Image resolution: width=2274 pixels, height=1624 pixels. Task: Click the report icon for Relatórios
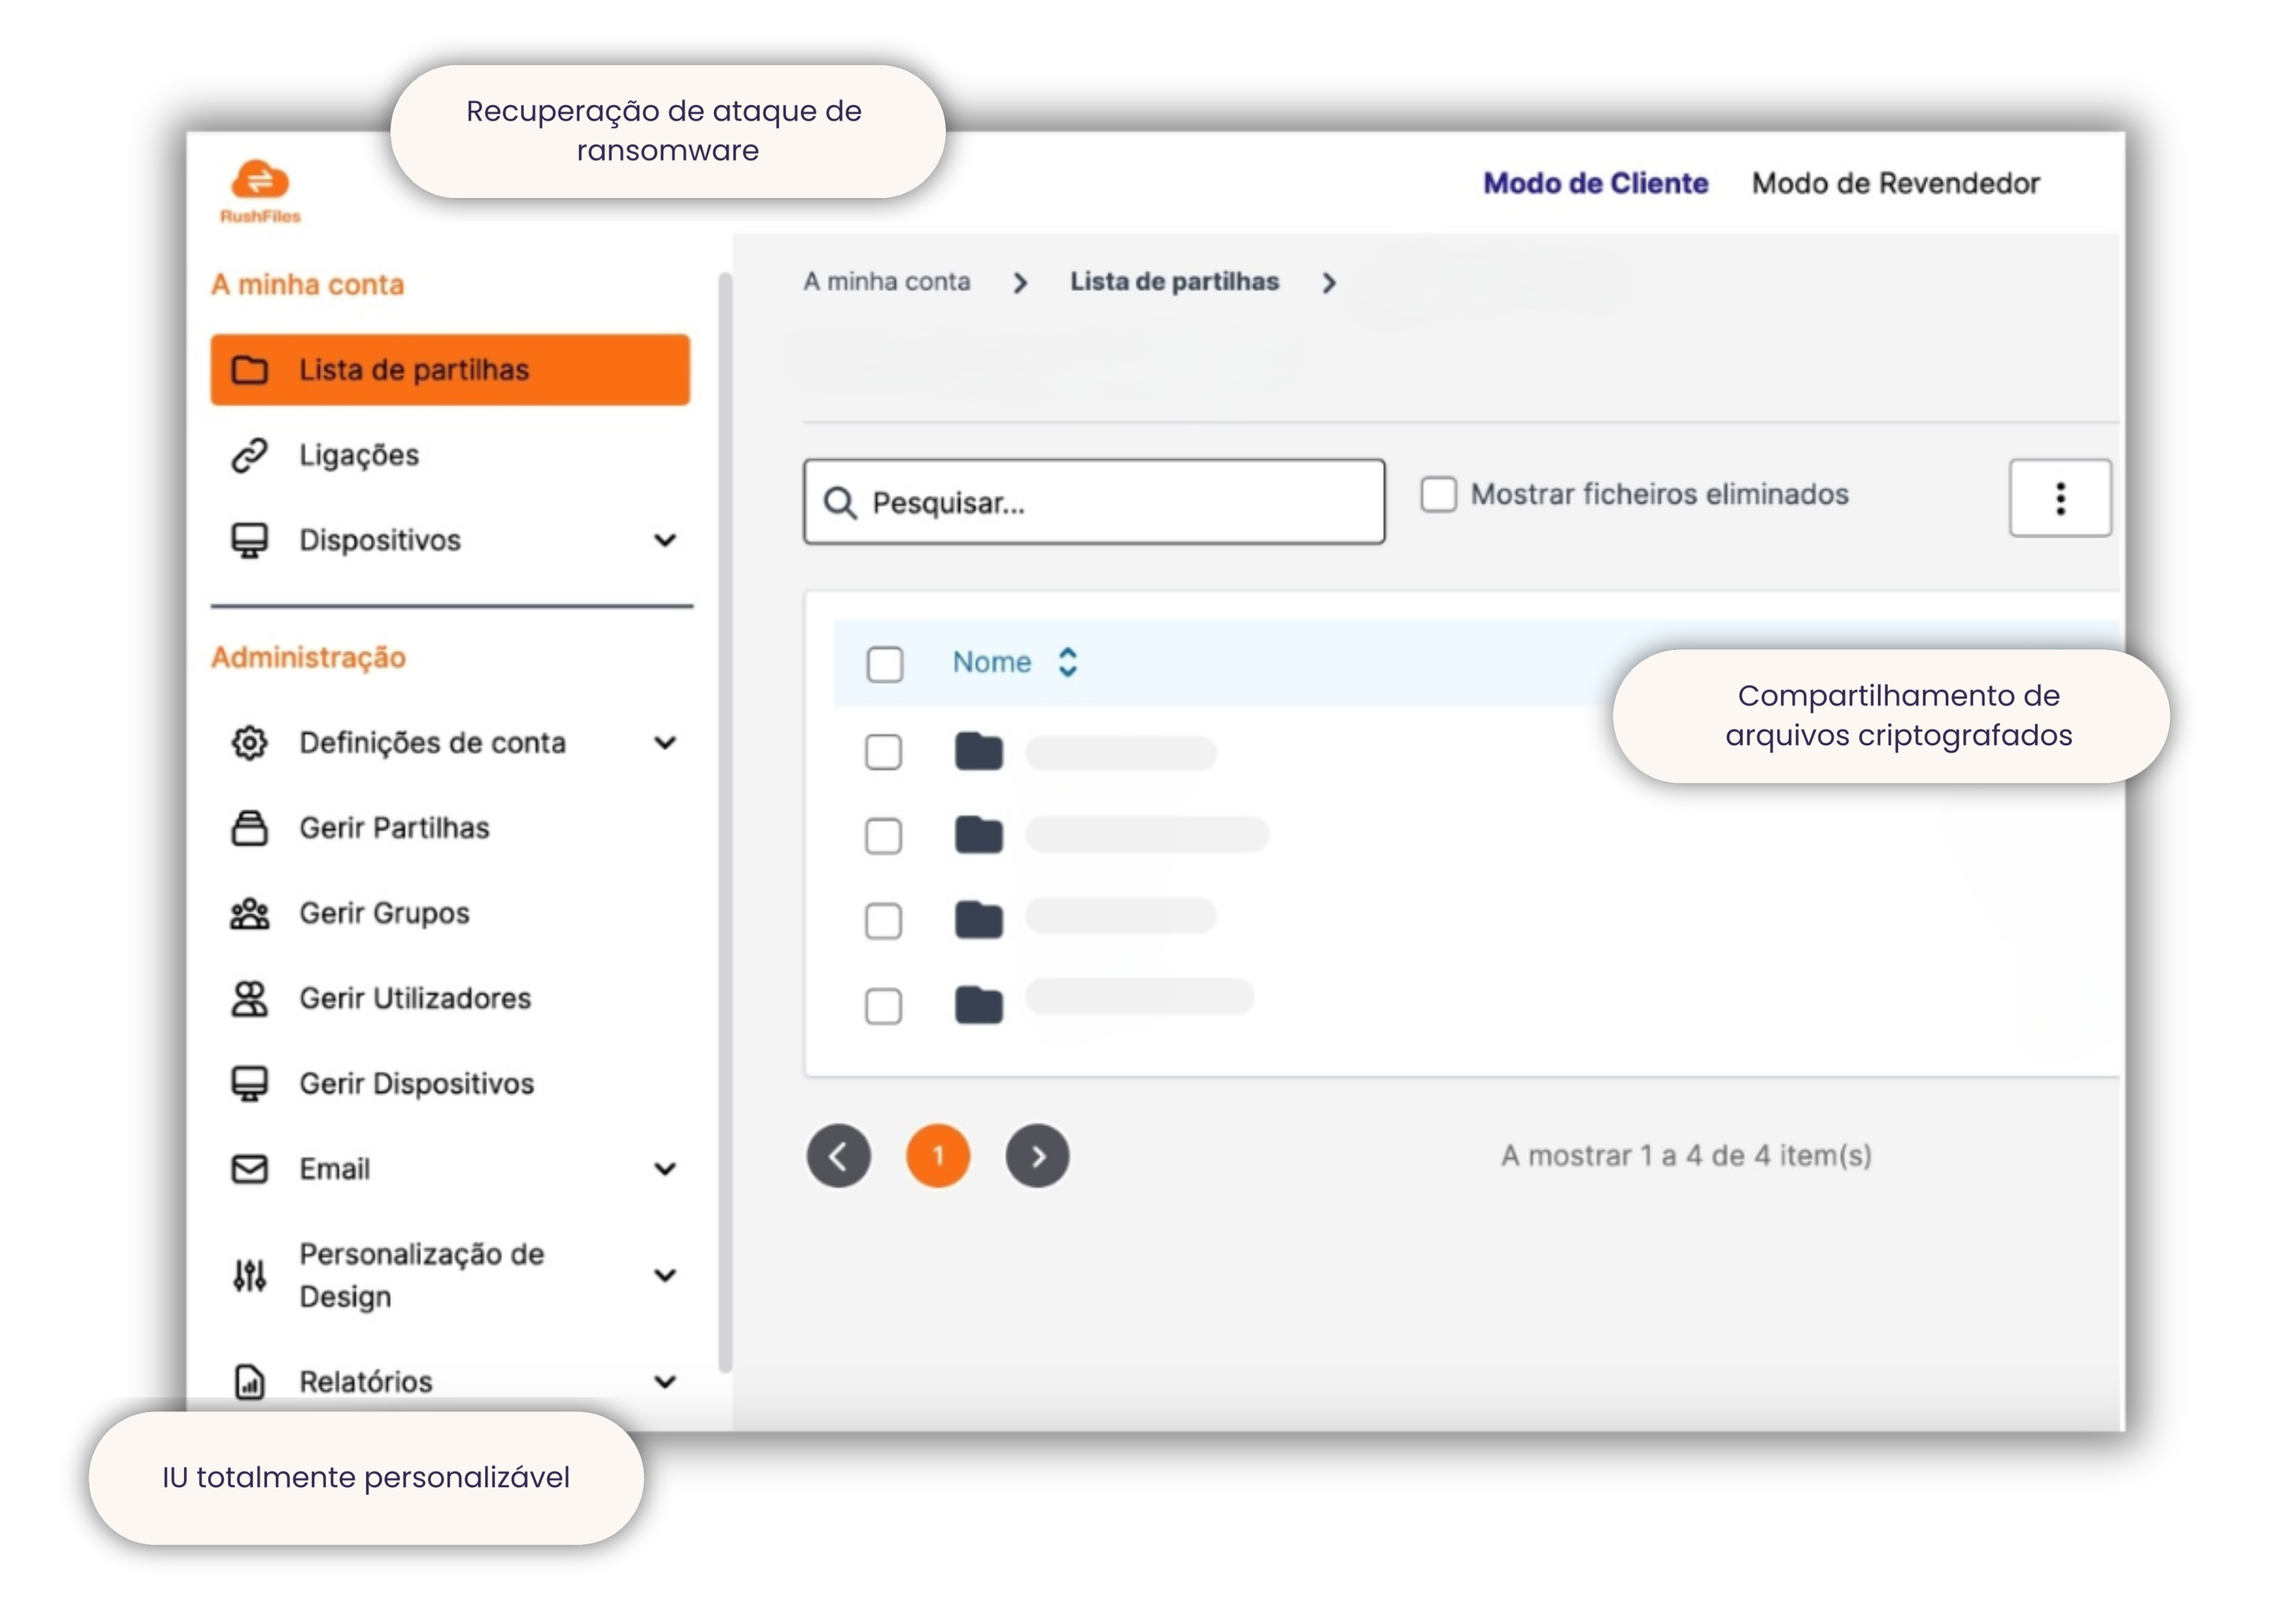pos(250,1381)
